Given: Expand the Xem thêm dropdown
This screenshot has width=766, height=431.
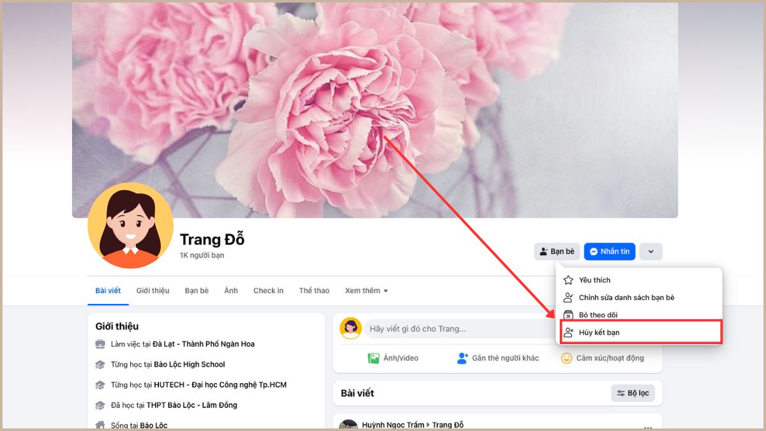Looking at the screenshot, I should (x=366, y=291).
